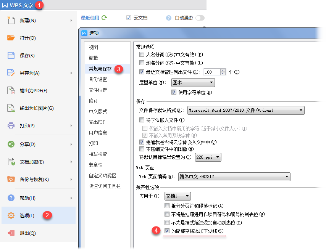Open 选项(L) in the file menu
326x252 pixels.
coord(27,216)
